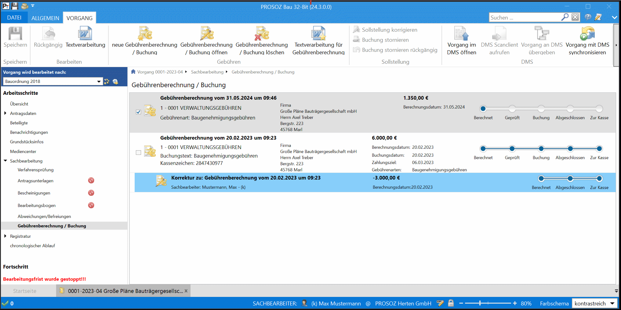621x310 pixels.
Task: Open Übersicht in Arbeitsschritte
Action: coord(19,104)
